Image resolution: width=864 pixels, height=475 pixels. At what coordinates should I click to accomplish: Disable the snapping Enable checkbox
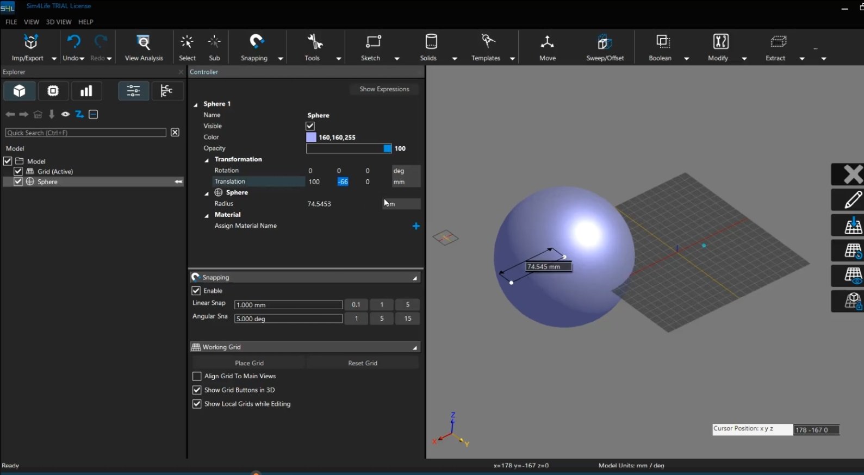point(196,291)
